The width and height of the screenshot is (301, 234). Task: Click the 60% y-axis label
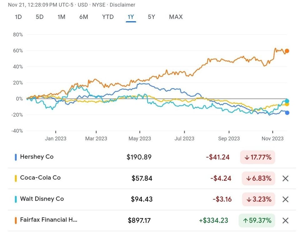(18, 51)
